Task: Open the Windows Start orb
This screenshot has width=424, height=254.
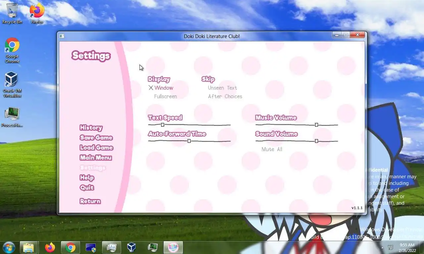Action: (x=9, y=247)
